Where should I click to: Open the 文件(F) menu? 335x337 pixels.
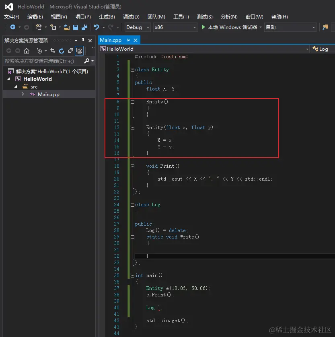[12, 17]
